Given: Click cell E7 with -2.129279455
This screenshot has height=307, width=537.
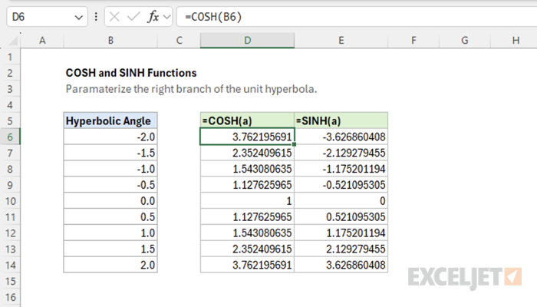Looking at the screenshot, I should click(341, 153).
